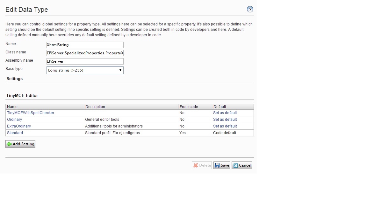367x206 pixels.
Task: Open the ExtraOrdinary setting
Action: point(19,126)
